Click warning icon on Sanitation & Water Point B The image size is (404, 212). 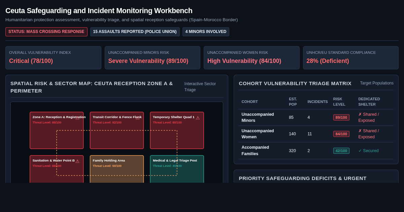click(x=77, y=162)
